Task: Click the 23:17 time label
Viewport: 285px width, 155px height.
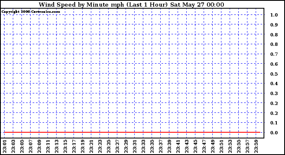Action: [74, 146]
